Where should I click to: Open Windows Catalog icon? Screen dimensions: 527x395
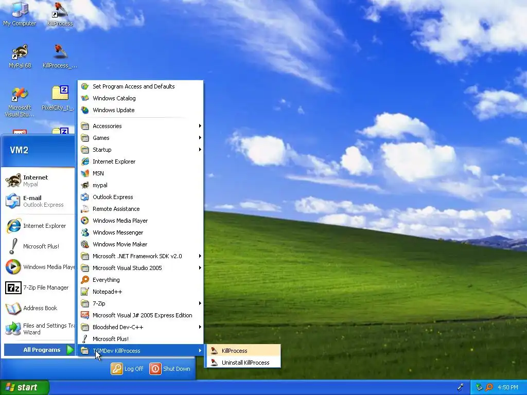[85, 98]
